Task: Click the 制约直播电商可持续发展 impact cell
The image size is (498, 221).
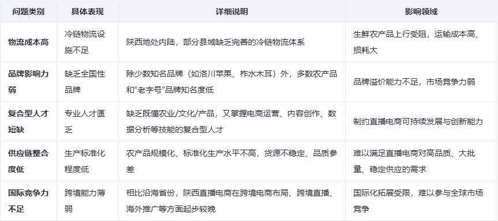Action: (x=421, y=121)
